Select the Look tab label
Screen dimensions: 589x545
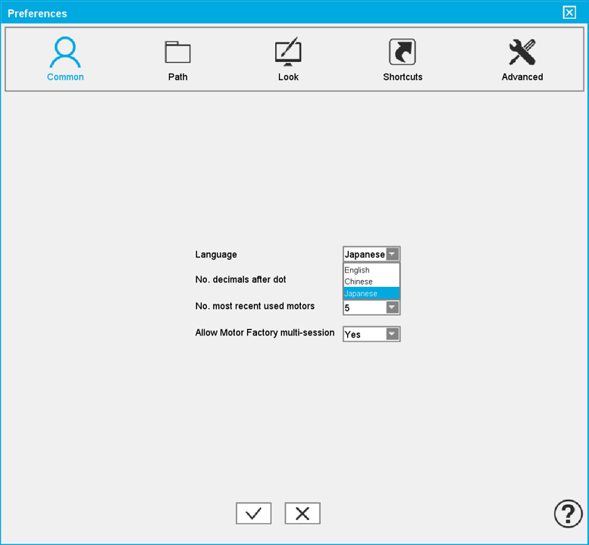click(x=288, y=77)
